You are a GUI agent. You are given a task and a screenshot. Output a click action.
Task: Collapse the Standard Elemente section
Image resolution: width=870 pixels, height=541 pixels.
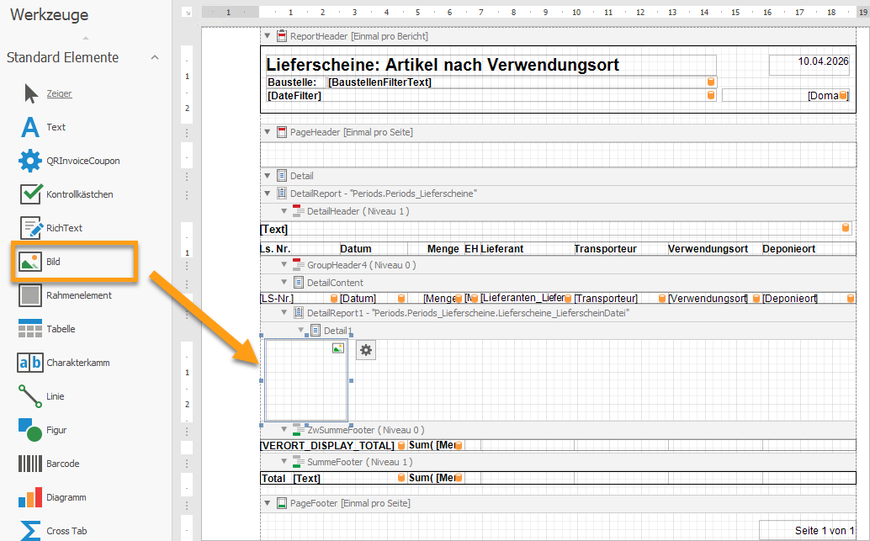[155, 57]
